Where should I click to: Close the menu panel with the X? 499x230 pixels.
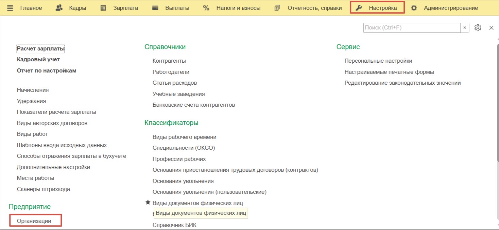click(x=491, y=28)
